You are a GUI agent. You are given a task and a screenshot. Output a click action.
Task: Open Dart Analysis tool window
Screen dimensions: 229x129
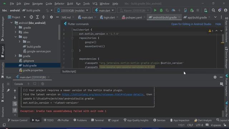coord(203,120)
